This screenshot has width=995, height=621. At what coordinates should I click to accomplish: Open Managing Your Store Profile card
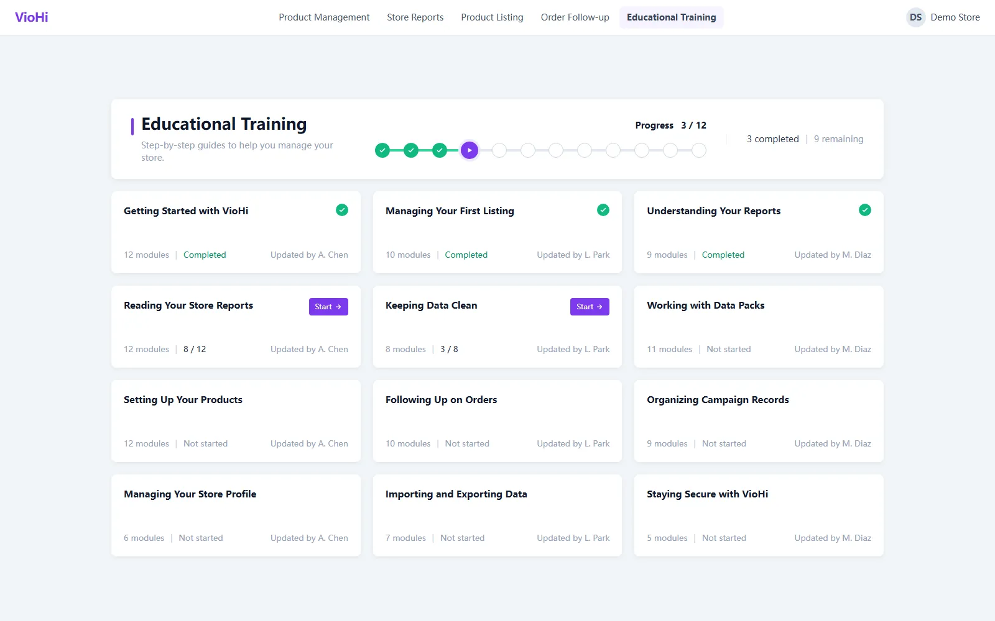click(x=236, y=515)
